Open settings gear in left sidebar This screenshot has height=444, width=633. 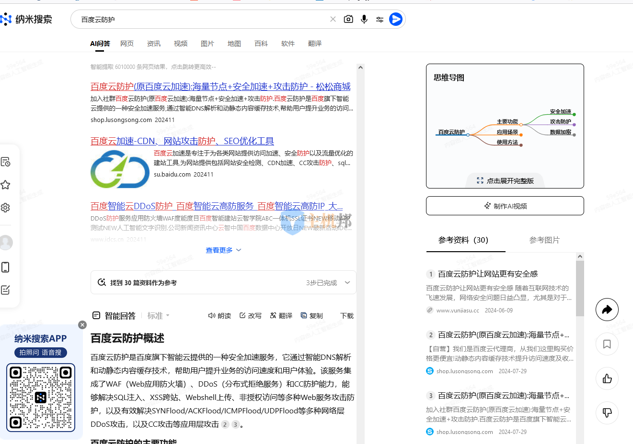click(x=6, y=208)
